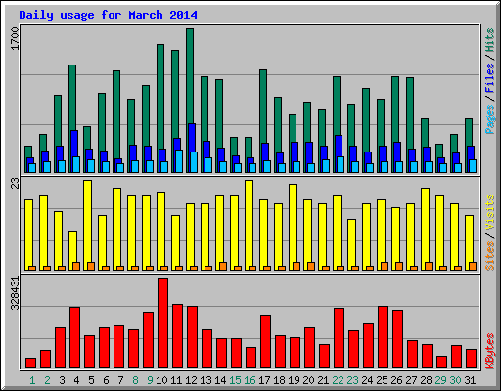Click day label 27 on the x-axis

coord(411,380)
